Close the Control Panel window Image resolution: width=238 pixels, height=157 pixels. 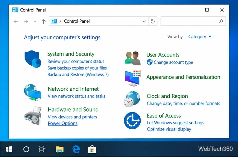(222, 10)
